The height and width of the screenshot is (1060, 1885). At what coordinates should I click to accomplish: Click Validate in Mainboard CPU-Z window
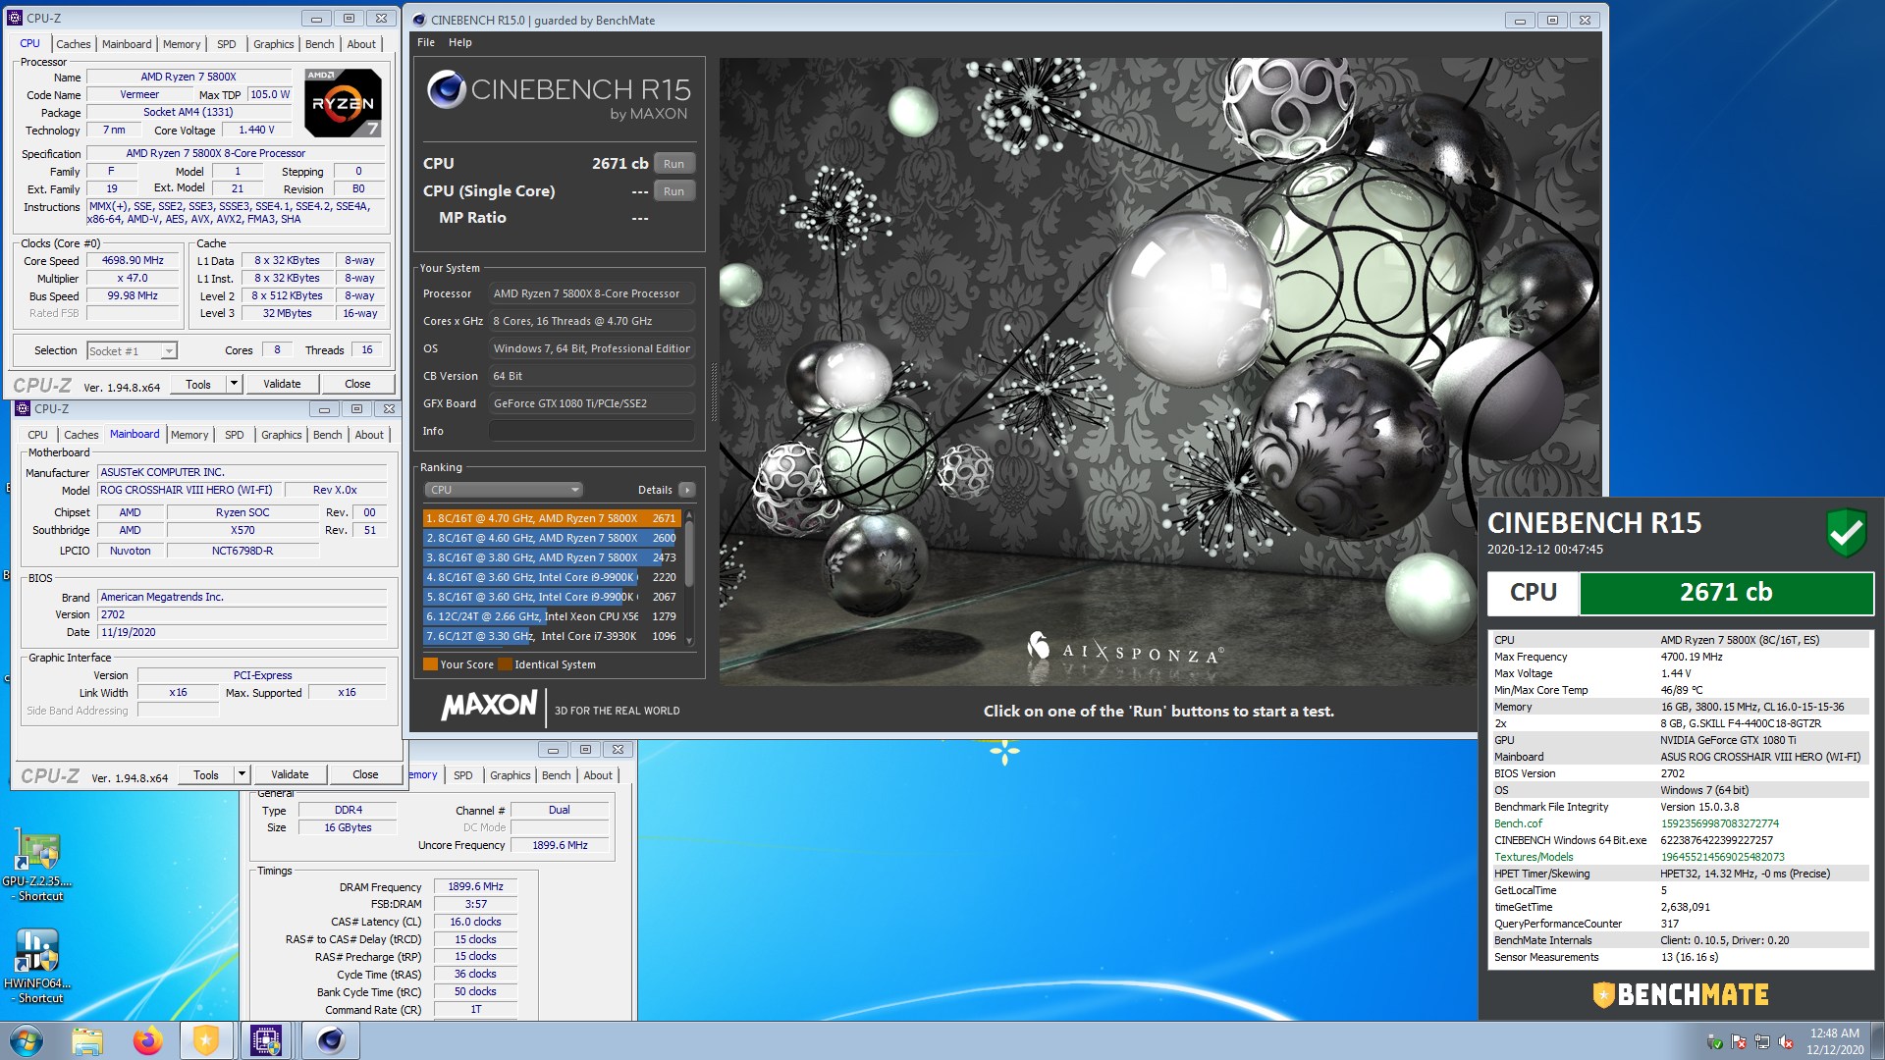click(290, 774)
